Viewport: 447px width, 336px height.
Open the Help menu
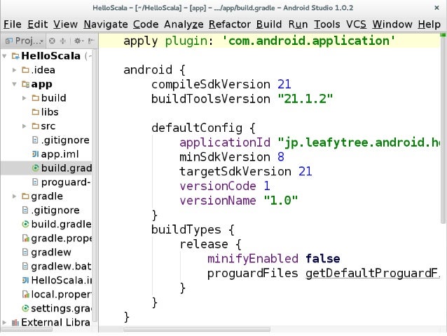coord(429,25)
